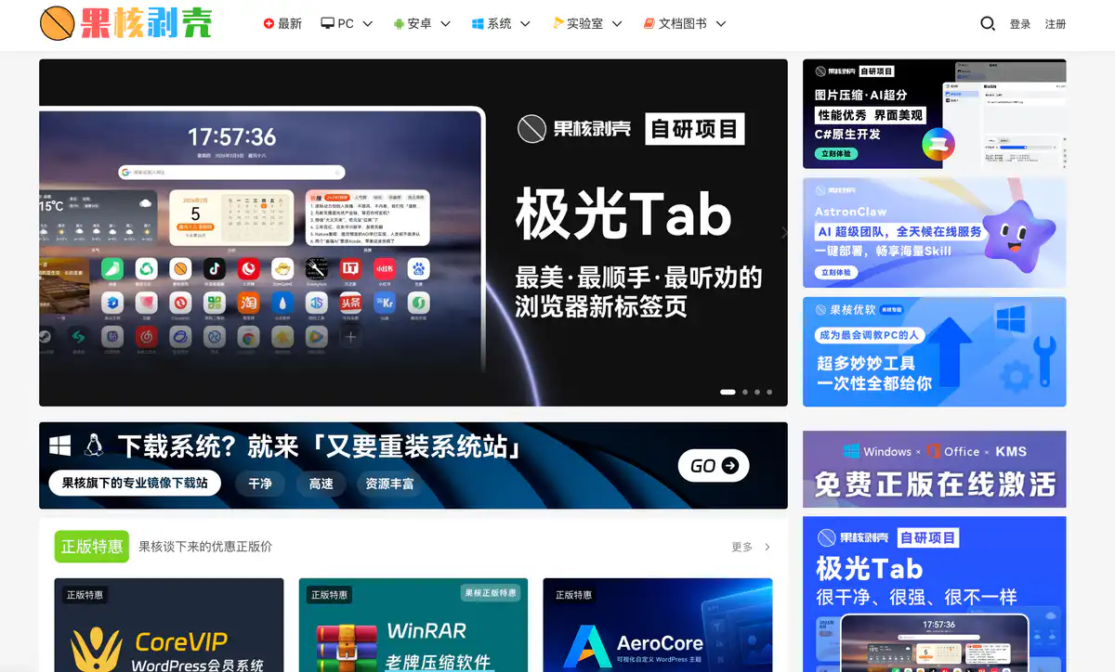Expand the 安卓 dropdown chevron

point(445,24)
